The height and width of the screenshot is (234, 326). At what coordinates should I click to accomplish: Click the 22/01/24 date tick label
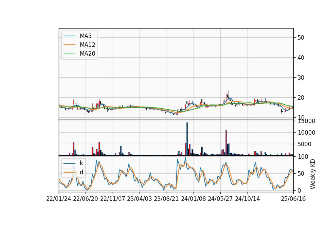[x=59, y=199]
